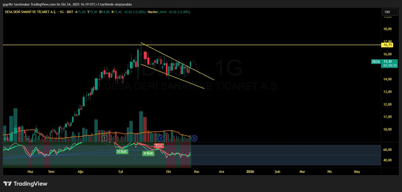Click the 2026 year label on time axis
Viewport: 402px width, 192px height.
tap(250, 172)
